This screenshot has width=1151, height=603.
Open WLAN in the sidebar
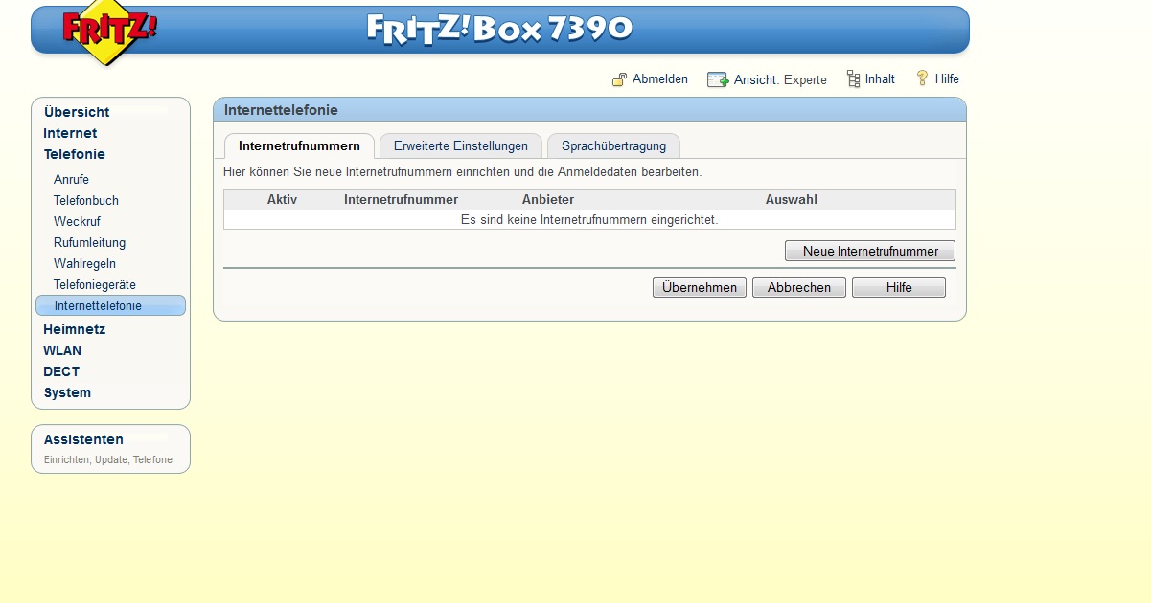(62, 350)
